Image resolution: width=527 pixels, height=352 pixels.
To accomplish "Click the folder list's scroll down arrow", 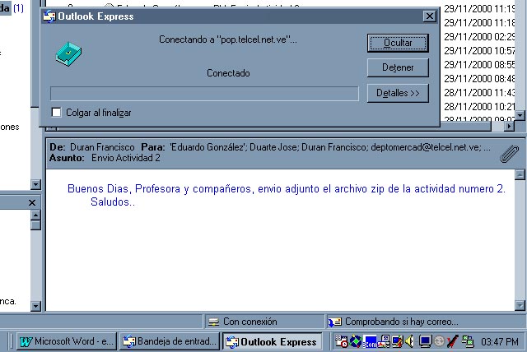I will click(35, 184).
